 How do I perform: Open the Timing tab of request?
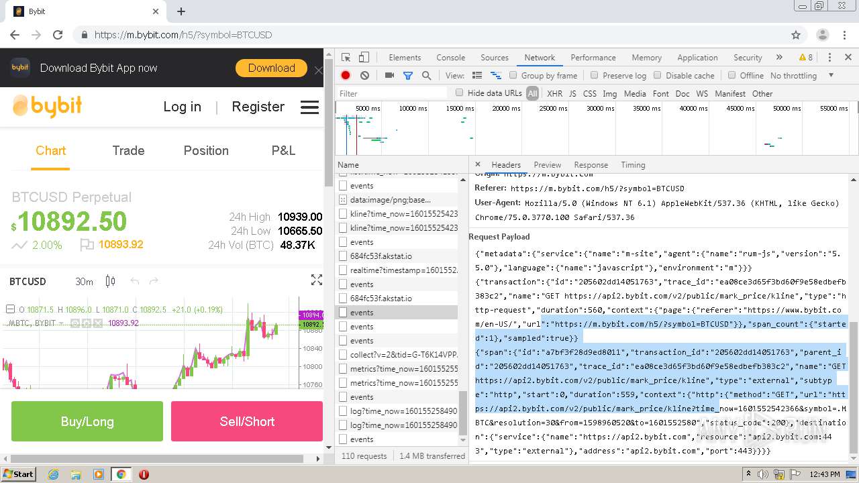pos(633,165)
